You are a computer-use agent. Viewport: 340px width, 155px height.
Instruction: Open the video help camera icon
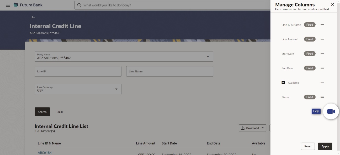(x=331, y=112)
